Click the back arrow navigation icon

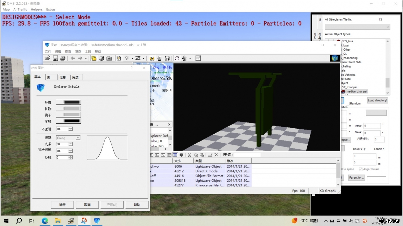73,58
